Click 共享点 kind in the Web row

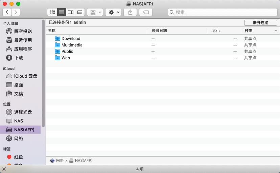coord(250,58)
